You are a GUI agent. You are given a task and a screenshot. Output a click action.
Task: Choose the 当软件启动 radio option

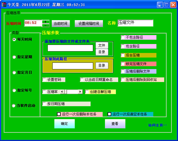tap(14, 106)
